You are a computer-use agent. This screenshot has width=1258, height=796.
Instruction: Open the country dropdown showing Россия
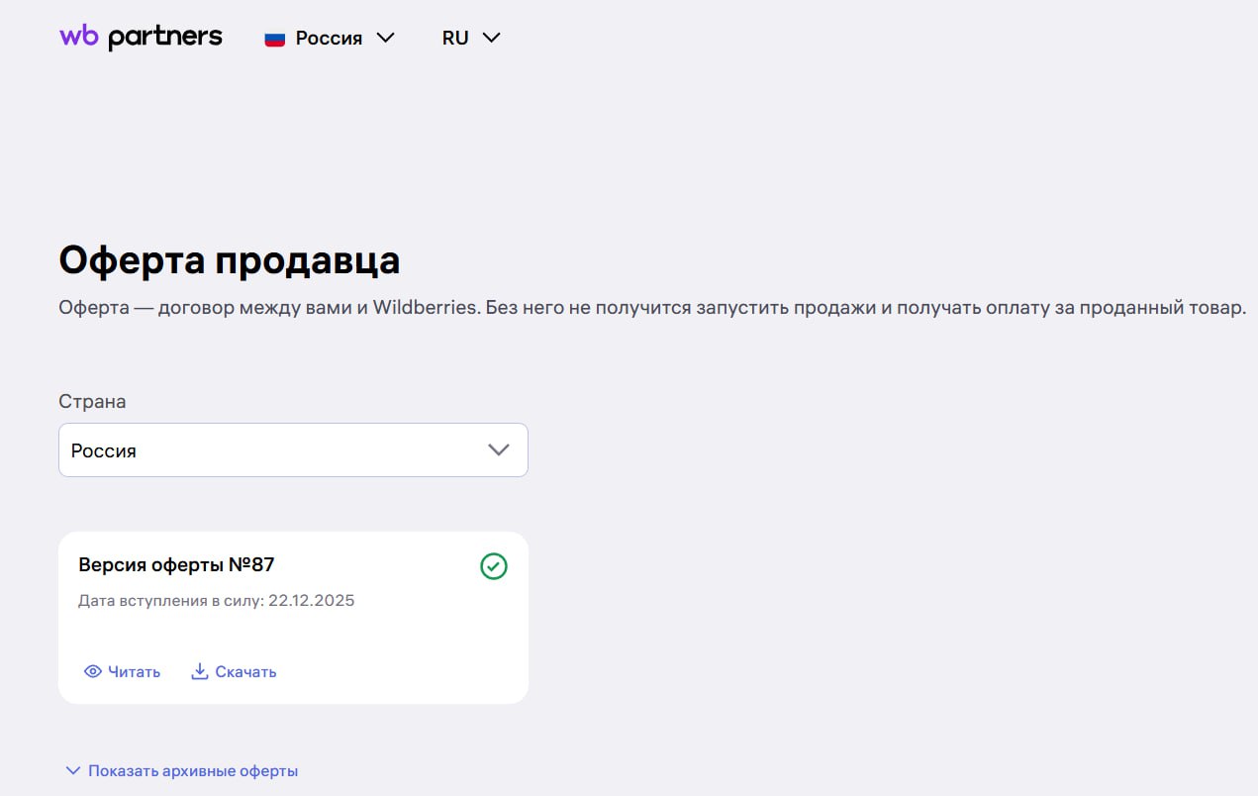pos(293,449)
